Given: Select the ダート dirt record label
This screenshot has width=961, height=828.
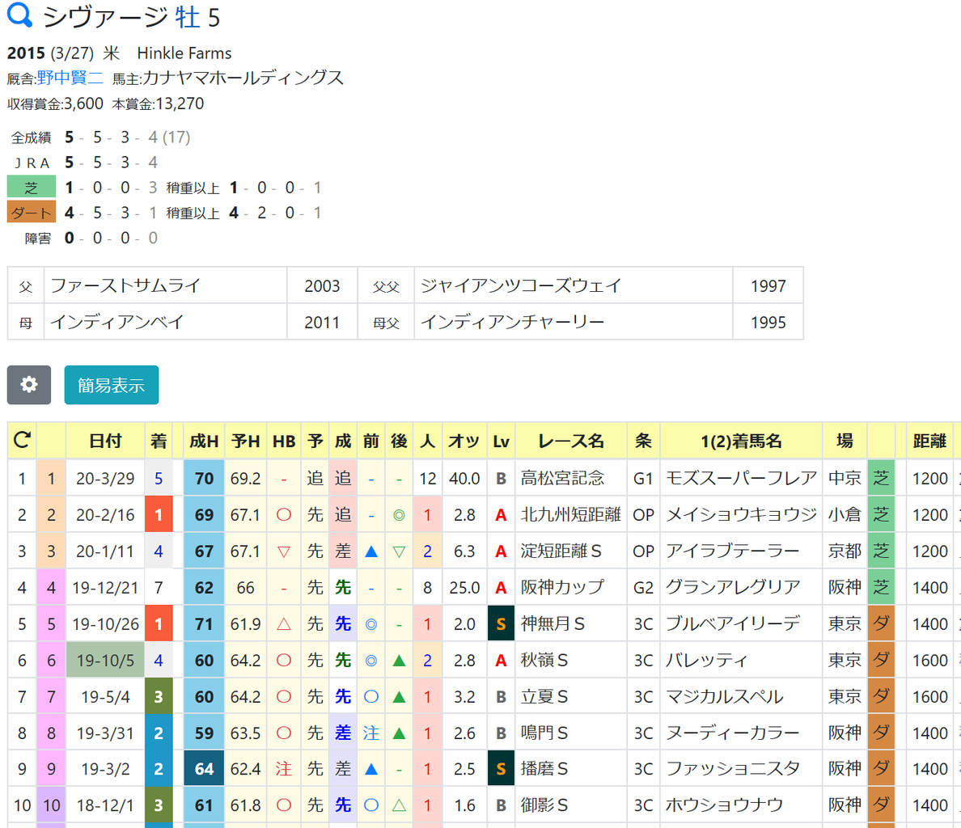Looking at the screenshot, I should coord(32,213).
